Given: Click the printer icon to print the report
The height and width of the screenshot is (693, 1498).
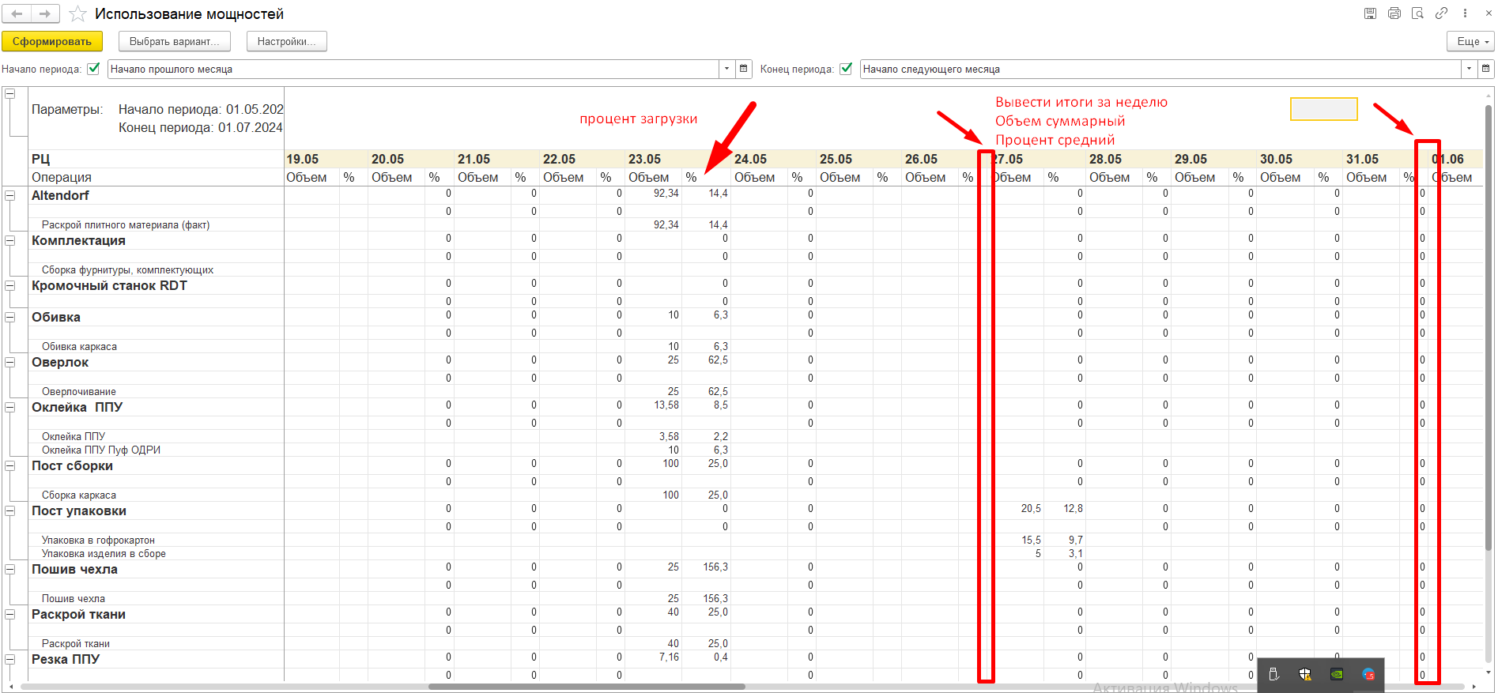Looking at the screenshot, I should (x=1394, y=13).
